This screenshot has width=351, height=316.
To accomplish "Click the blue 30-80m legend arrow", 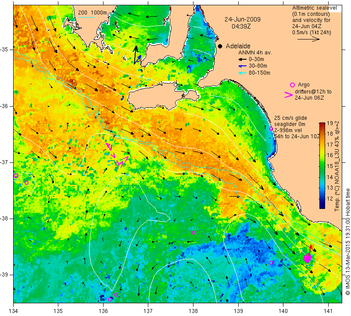I will click(243, 66).
